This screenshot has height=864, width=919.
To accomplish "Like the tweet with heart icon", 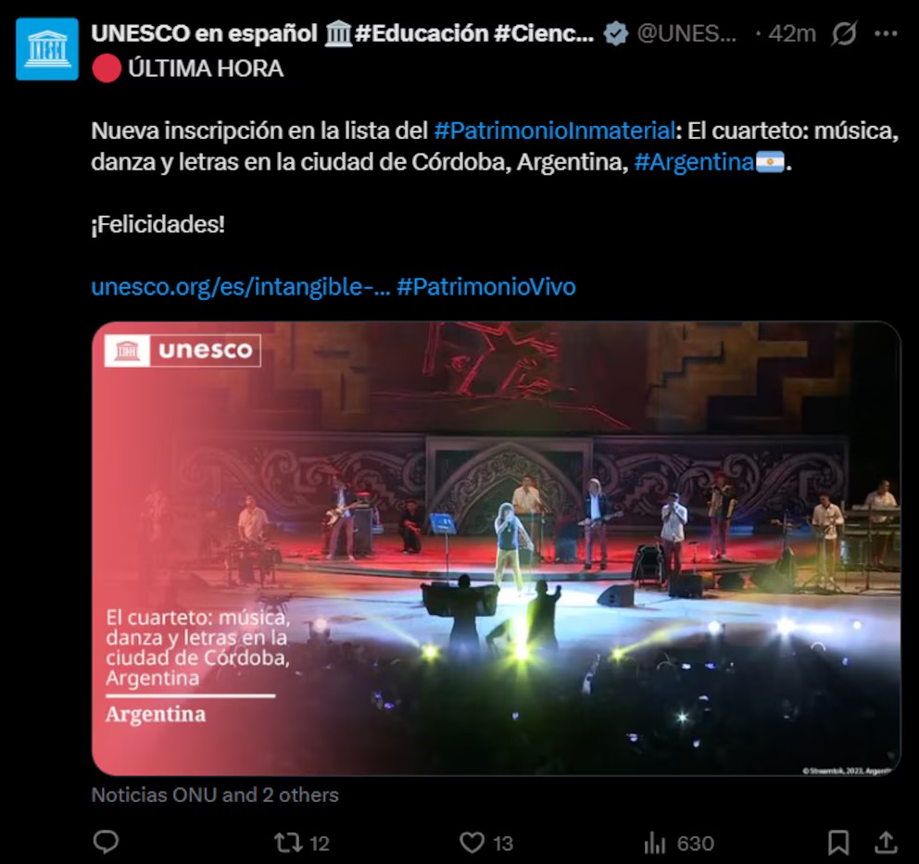I will pyautogui.click(x=472, y=843).
